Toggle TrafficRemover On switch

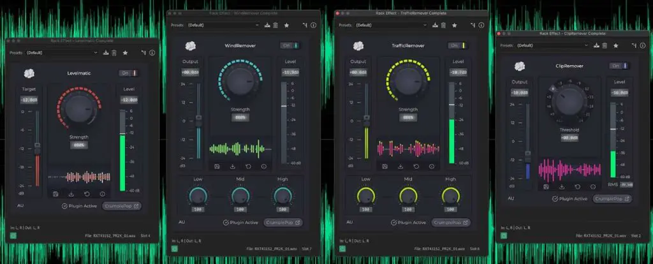(458, 45)
